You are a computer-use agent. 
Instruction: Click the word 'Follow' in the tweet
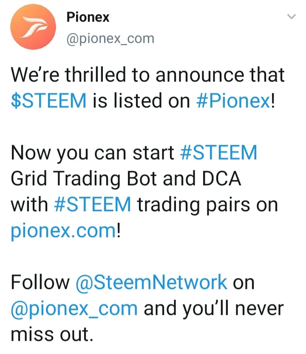click(40, 282)
